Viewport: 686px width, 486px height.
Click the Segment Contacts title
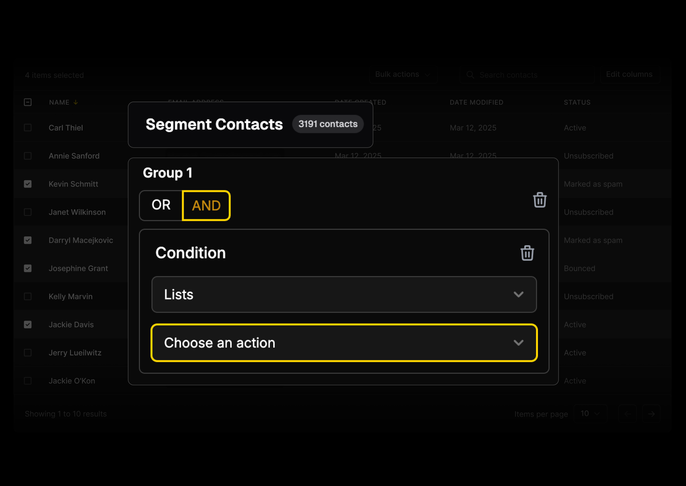pyautogui.click(x=214, y=124)
